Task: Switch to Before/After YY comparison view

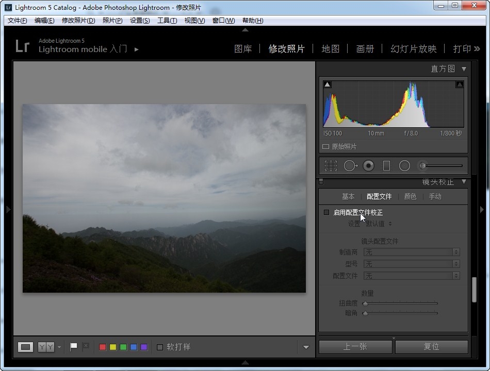Action: tap(46, 347)
